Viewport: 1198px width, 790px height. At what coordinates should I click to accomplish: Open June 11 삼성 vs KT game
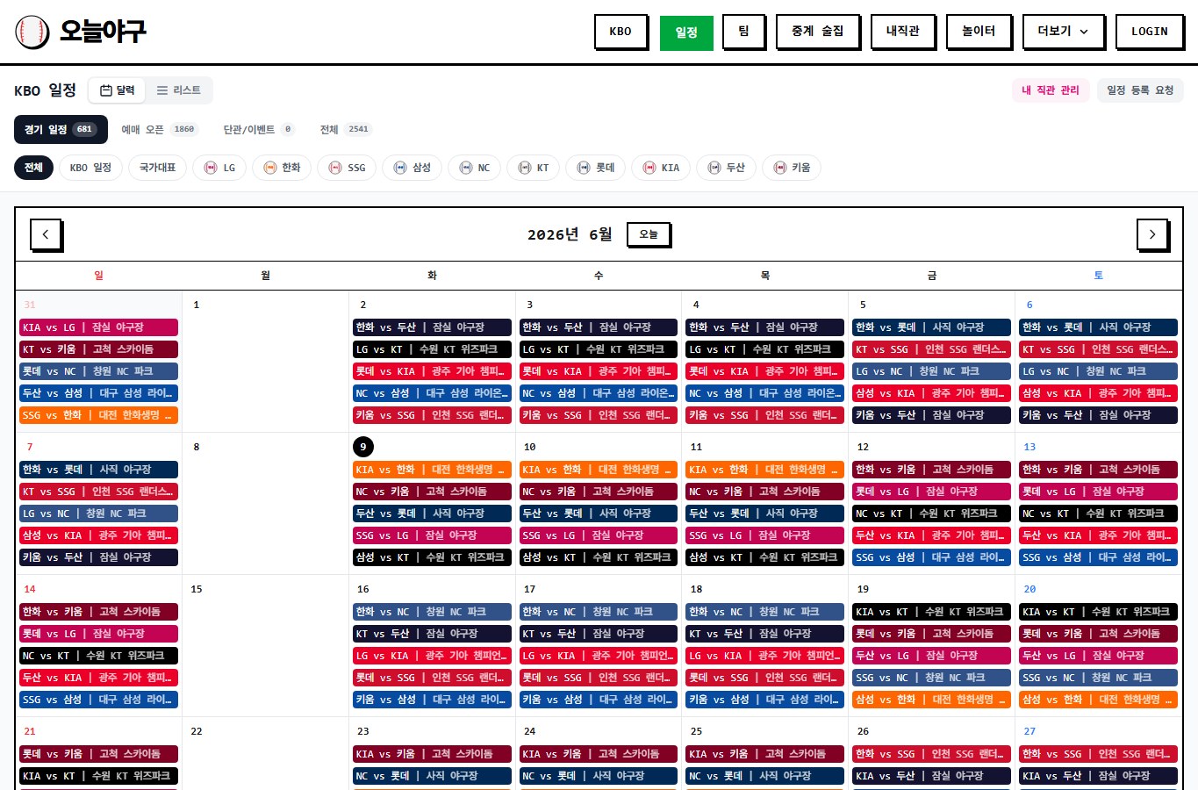pos(765,557)
